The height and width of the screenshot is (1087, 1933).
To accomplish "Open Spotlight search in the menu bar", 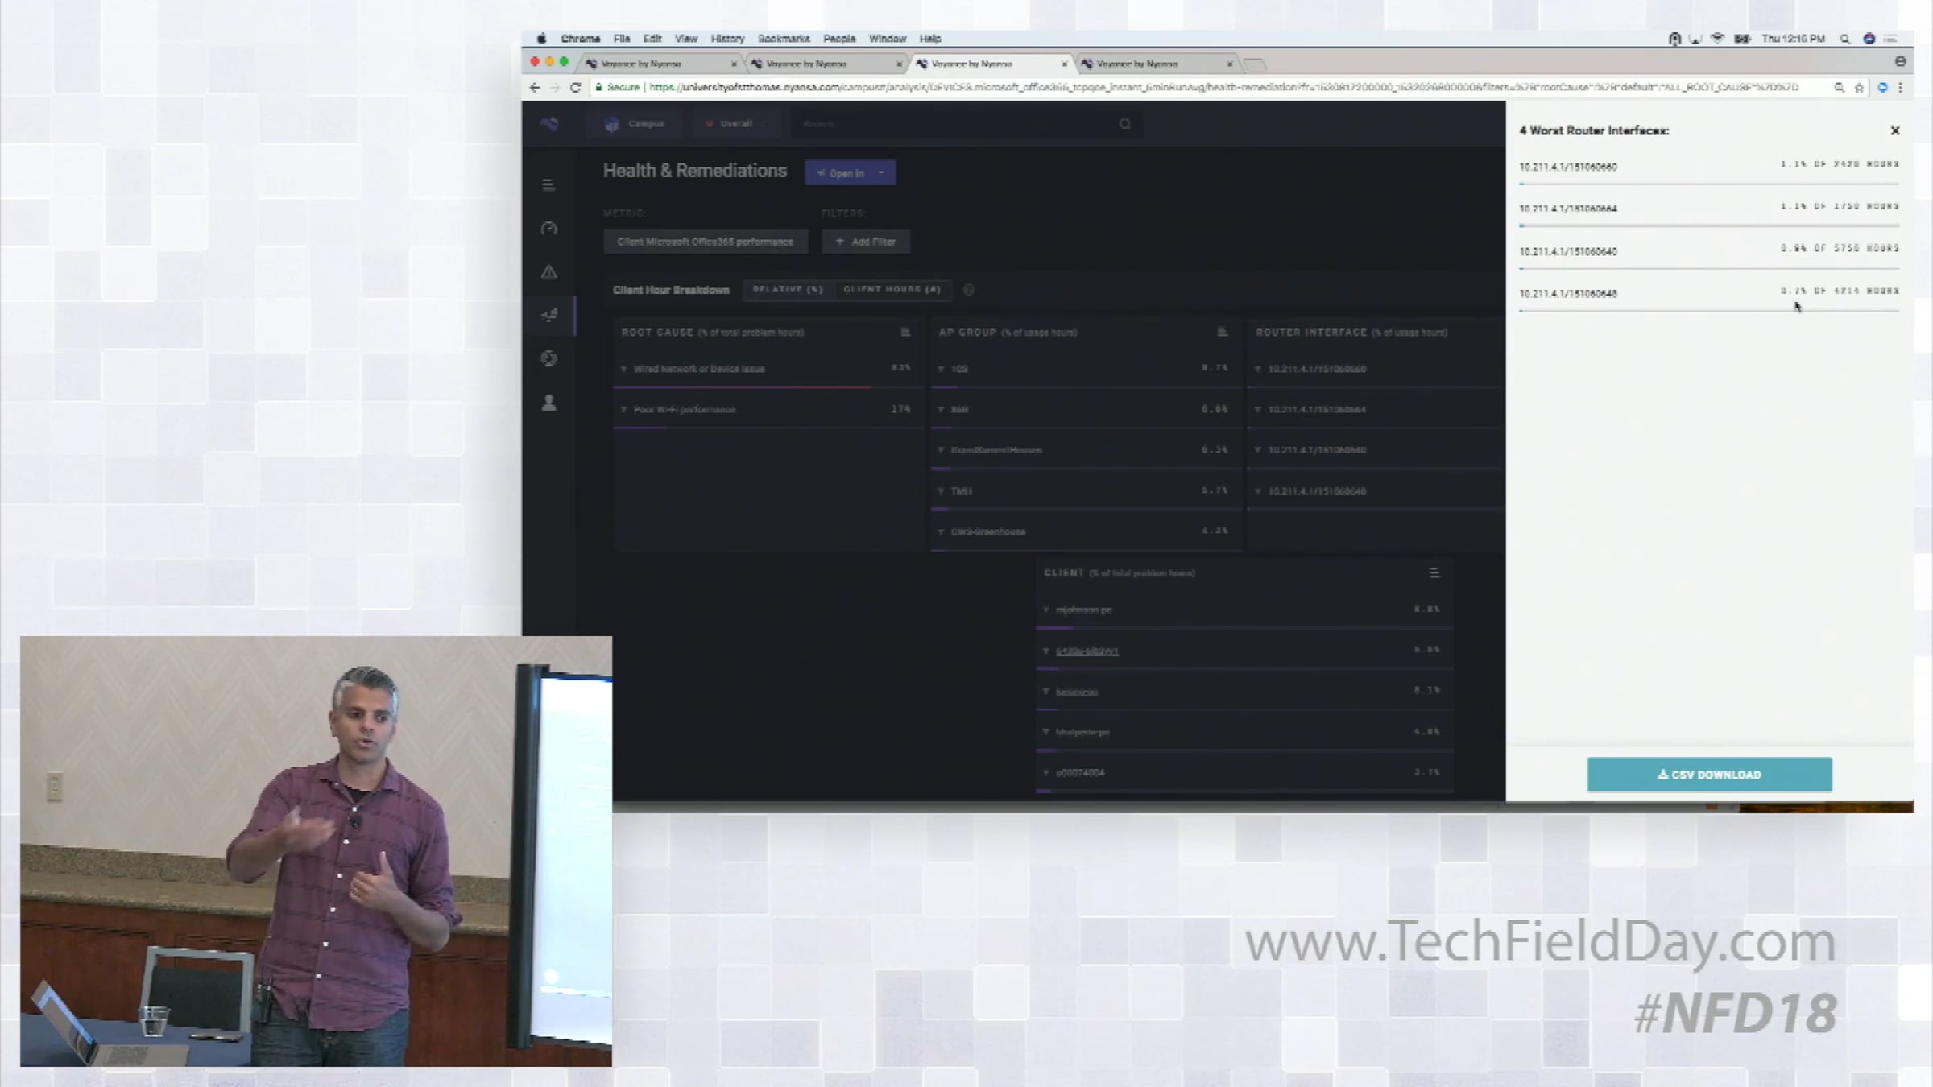I will [1845, 39].
